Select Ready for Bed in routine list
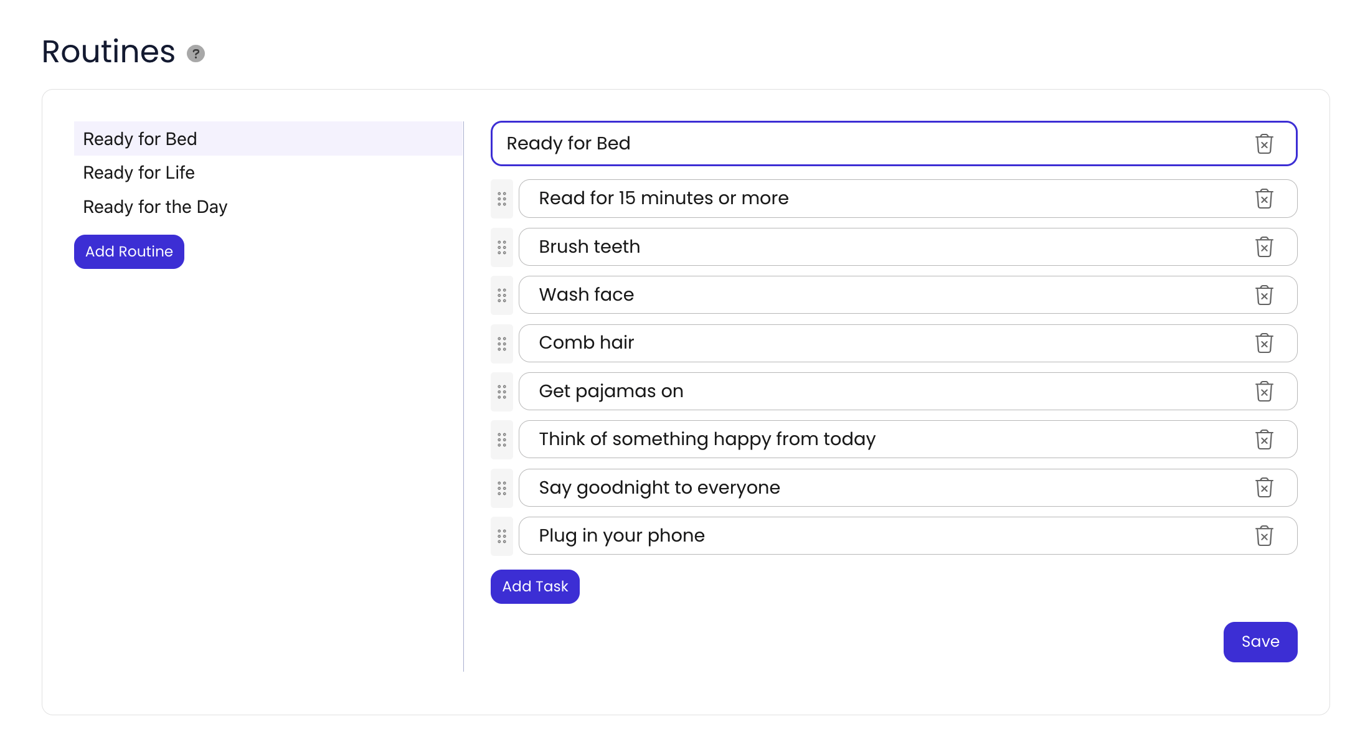 [140, 139]
